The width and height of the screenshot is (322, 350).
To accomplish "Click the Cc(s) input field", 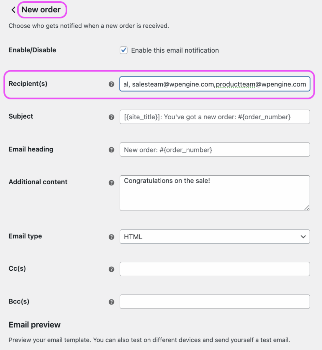I will pos(215,269).
